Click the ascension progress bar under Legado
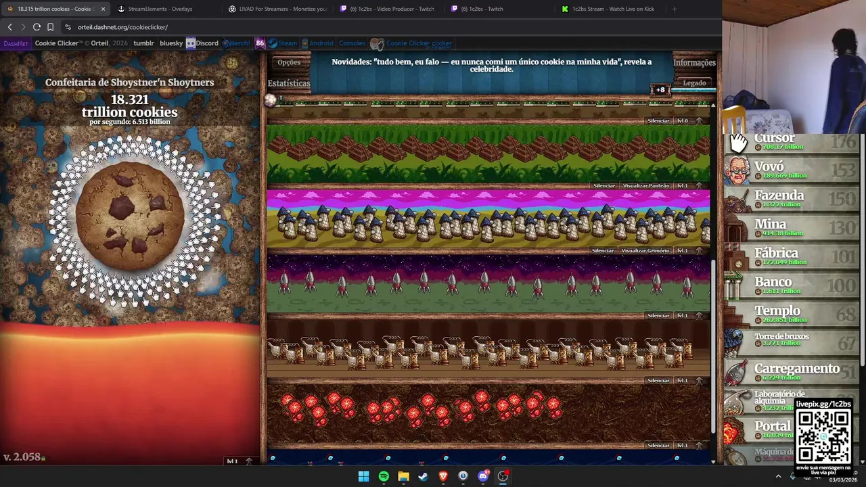This screenshot has width=866, height=487. point(694,90)
